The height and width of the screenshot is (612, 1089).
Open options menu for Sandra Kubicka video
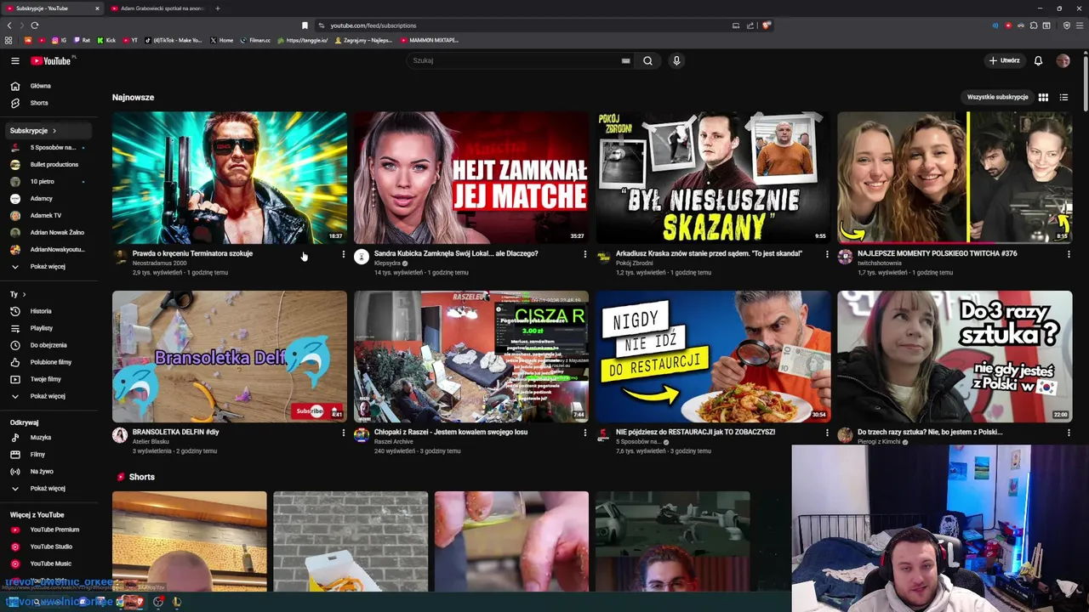click(x=584, y=254)
